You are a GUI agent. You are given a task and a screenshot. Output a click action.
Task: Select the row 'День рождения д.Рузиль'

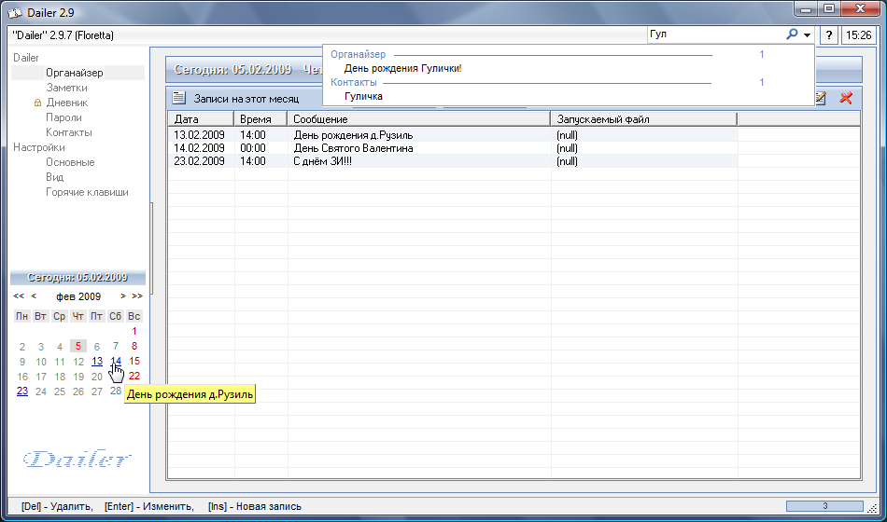[453, 135]
